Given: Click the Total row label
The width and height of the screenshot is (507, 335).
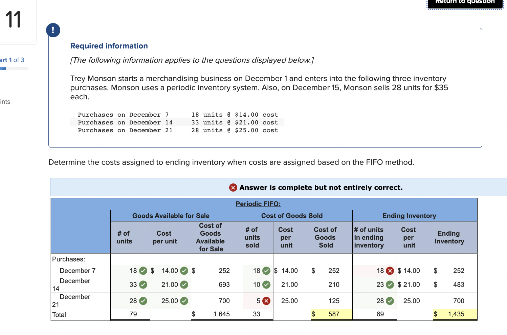Looking at the screenshot, I should 59,315.
